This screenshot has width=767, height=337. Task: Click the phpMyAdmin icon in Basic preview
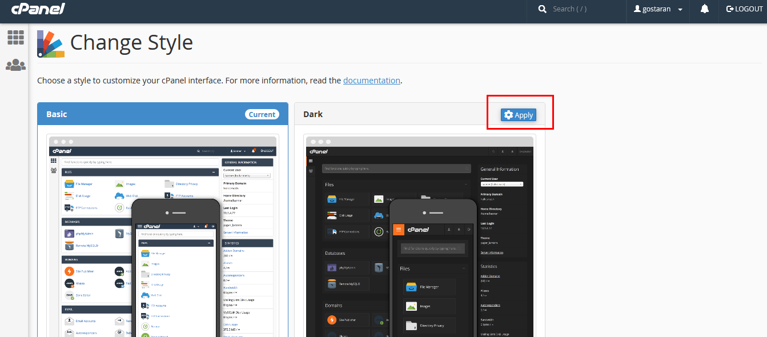[x=69, y=233]
